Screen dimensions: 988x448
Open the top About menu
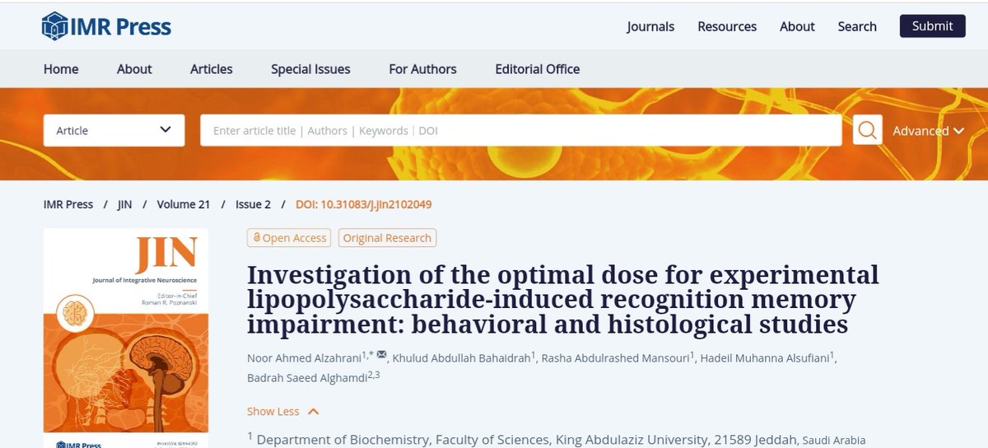797,26
